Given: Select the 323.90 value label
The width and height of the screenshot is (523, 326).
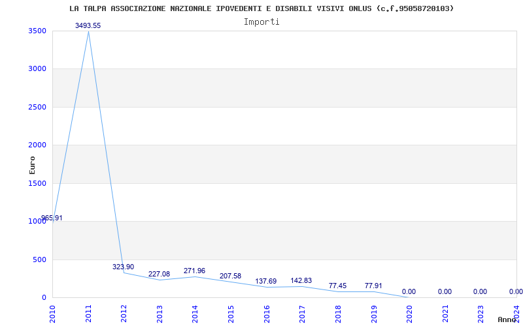Looking at the screenshot, I should 123,267.
